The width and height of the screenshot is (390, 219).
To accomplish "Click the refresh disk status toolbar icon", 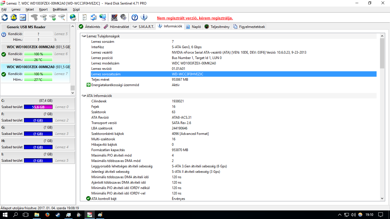I will (x=5, y=17).
